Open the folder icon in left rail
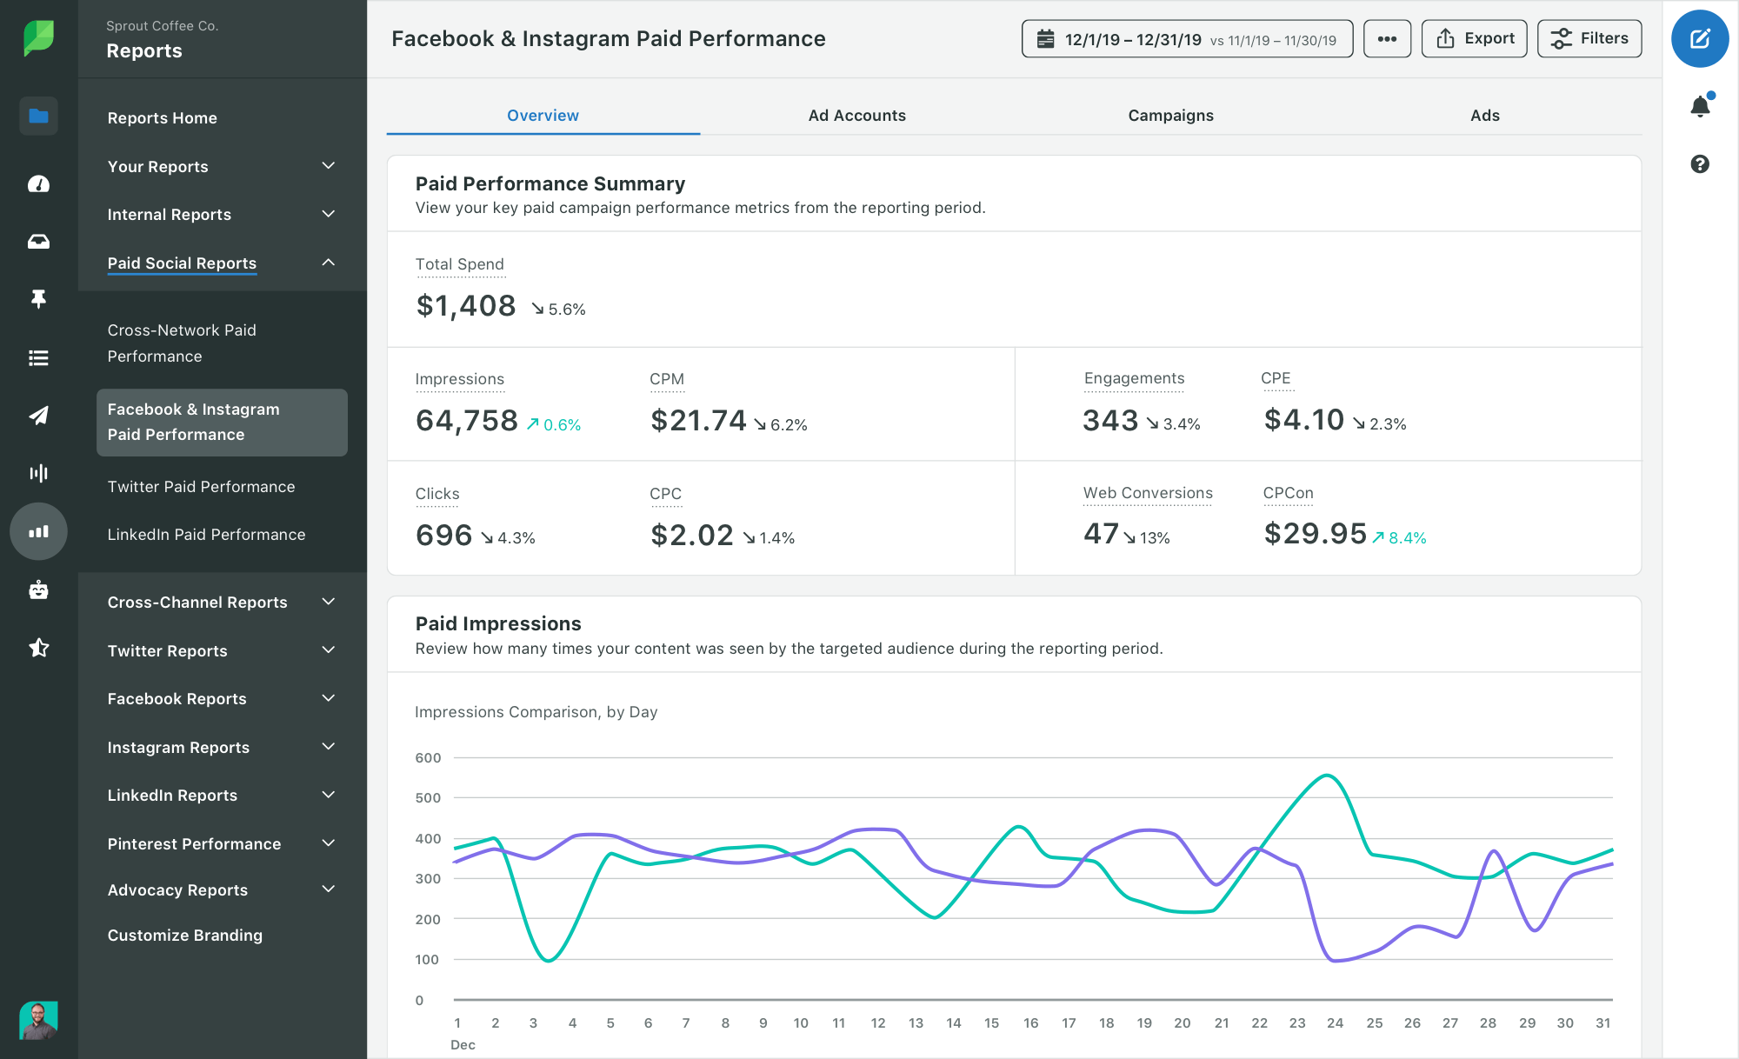The image size is (1739, 1059). click(x=38, y=116)
